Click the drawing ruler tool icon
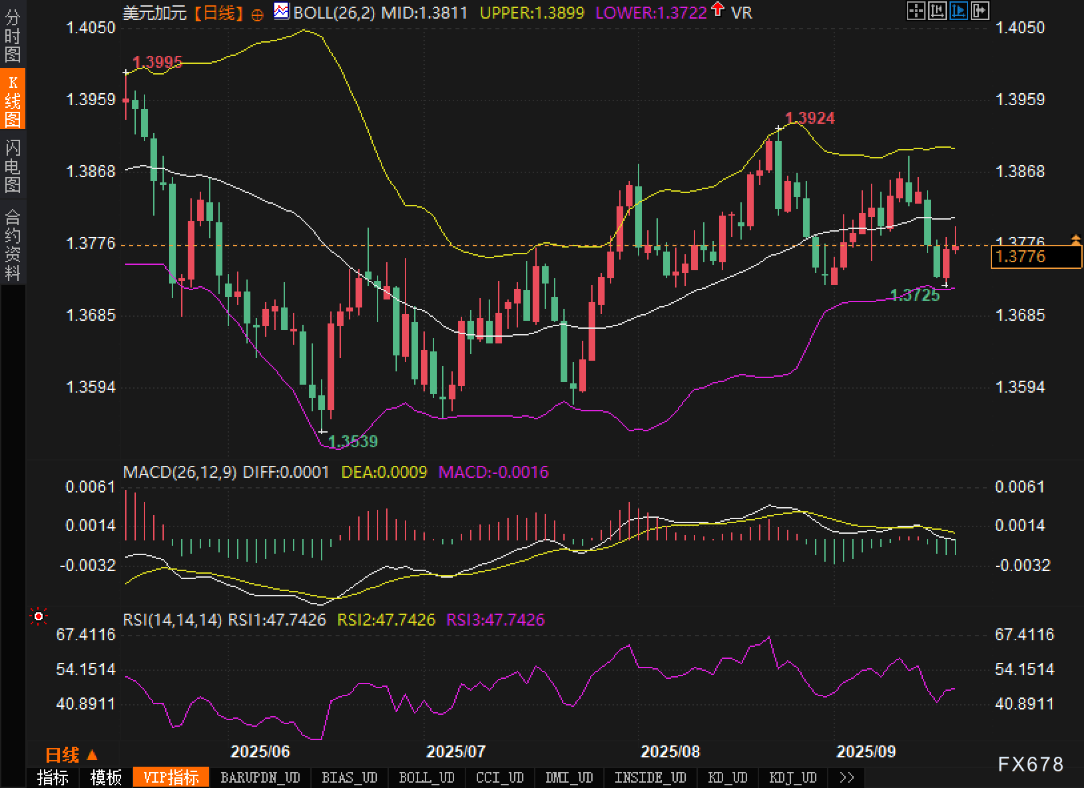1084x788 pixels. click(x=938, y=11)
